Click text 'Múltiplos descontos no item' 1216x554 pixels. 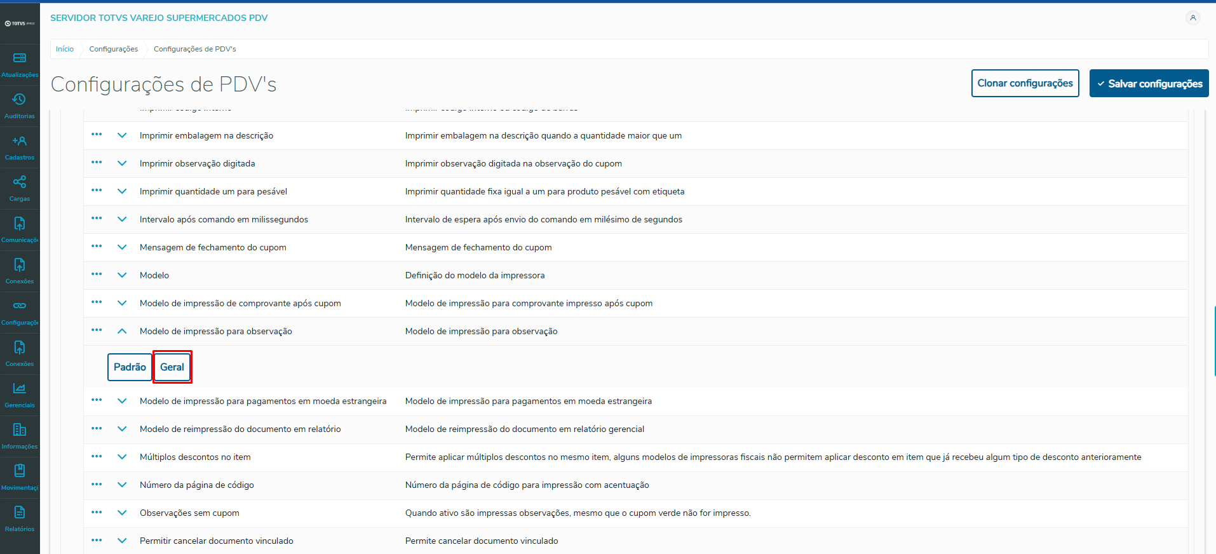point(195,457)
